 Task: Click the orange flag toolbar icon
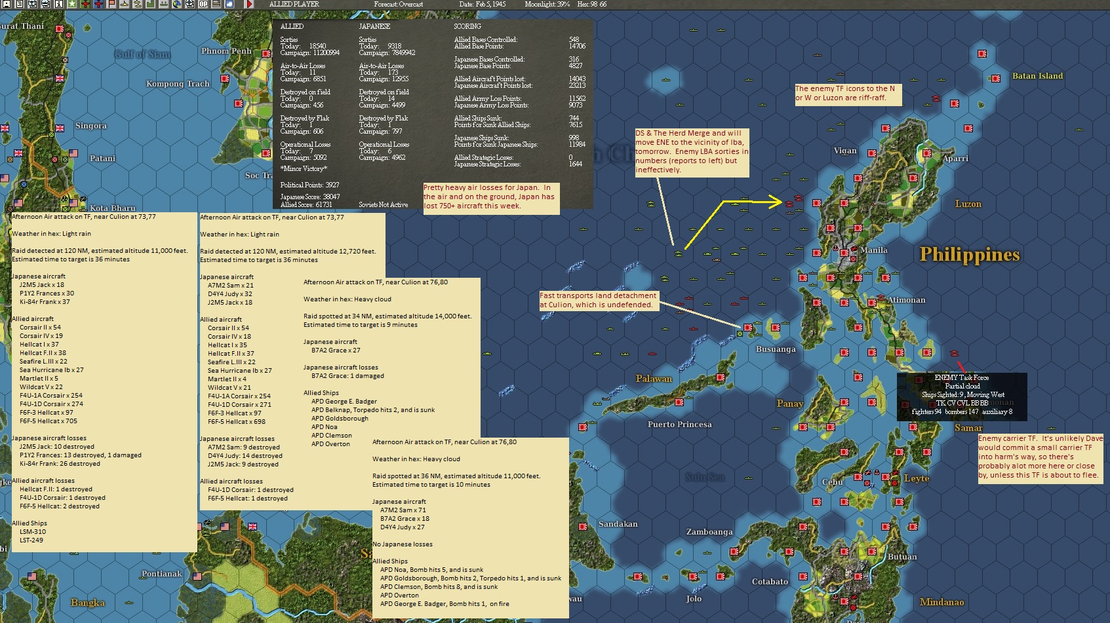pos(111,4)
